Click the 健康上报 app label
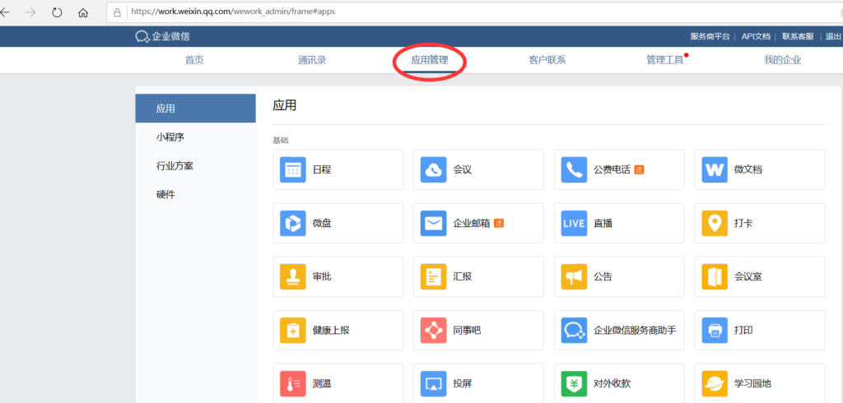843x403 pixels. click(x=331, y=331)
